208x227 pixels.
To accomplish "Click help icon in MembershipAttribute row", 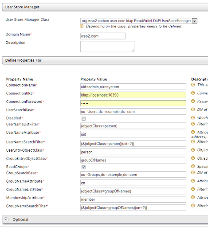I will [193, 197].
